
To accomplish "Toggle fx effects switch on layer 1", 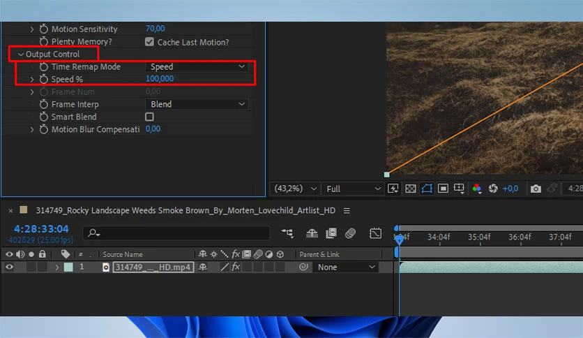I will (236, 267).
